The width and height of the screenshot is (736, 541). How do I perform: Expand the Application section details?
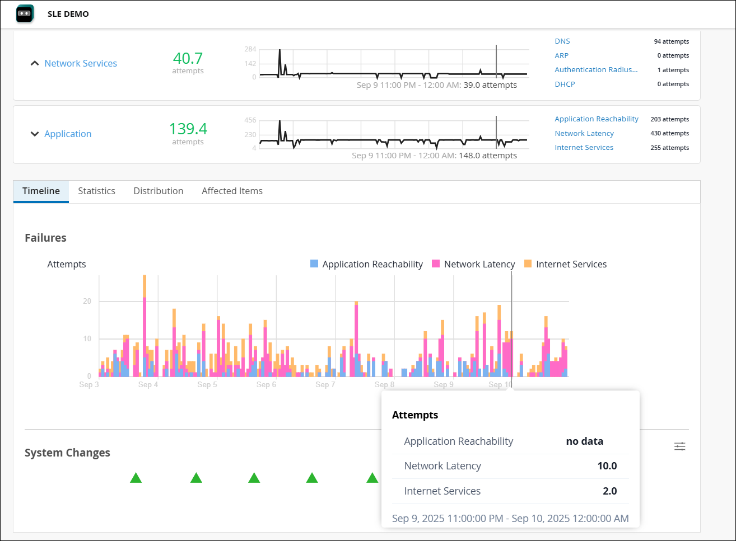click(35, 134)
